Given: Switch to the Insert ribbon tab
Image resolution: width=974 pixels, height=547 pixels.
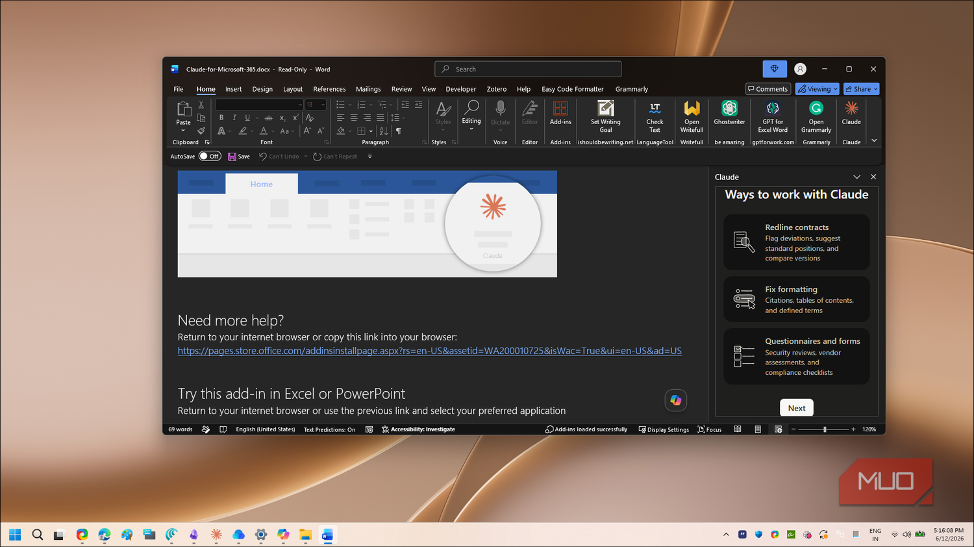Looking at the screenshot, I should [x=233, y=89].
